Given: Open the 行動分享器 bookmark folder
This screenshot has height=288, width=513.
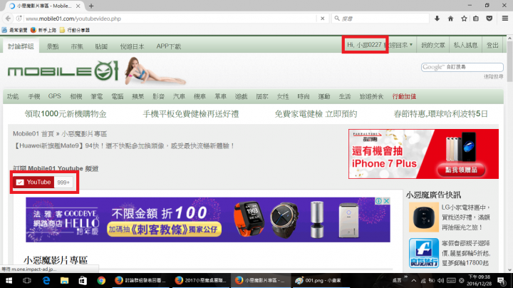Looking at the screenshot, I should click(x=75, y=30).
